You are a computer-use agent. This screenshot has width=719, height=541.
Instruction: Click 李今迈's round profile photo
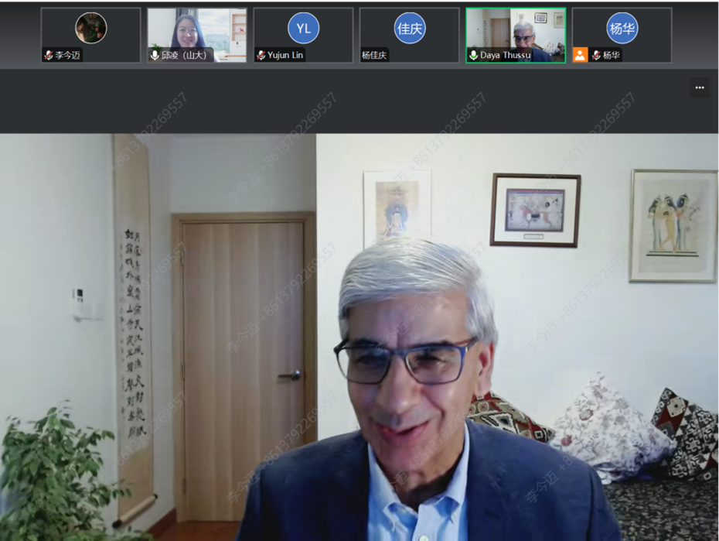tap(90, 28)
